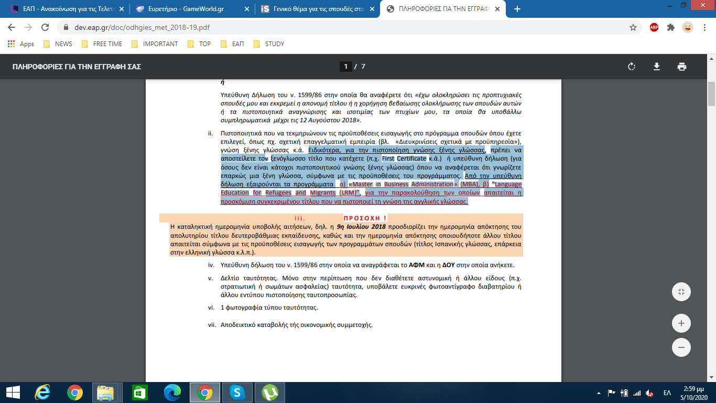Launch Microsoft Edge from taskbar
Screen dimensions: 716x403
coord(171,392)
